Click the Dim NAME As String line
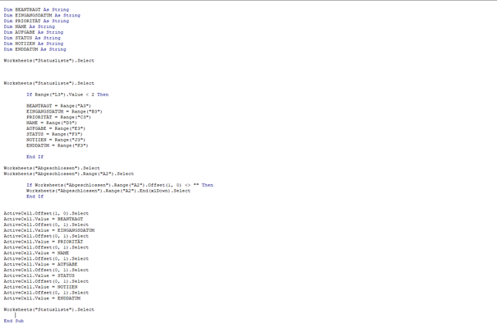Viewport: 497px width, 324px height. coord(29,26)
